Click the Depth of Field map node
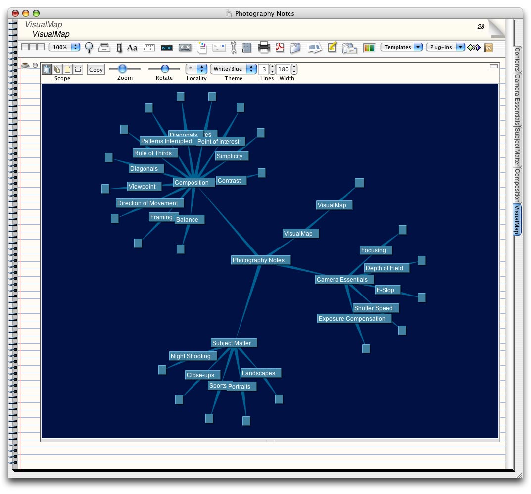 coord(386,268)
